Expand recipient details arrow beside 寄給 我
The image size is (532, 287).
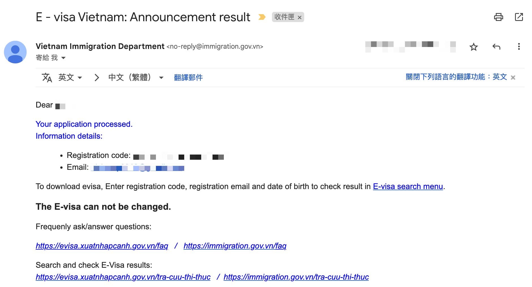(63, 58)
